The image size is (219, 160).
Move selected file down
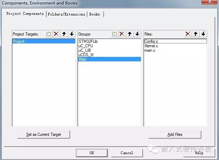pyautogui.click(x=203, y=34)
